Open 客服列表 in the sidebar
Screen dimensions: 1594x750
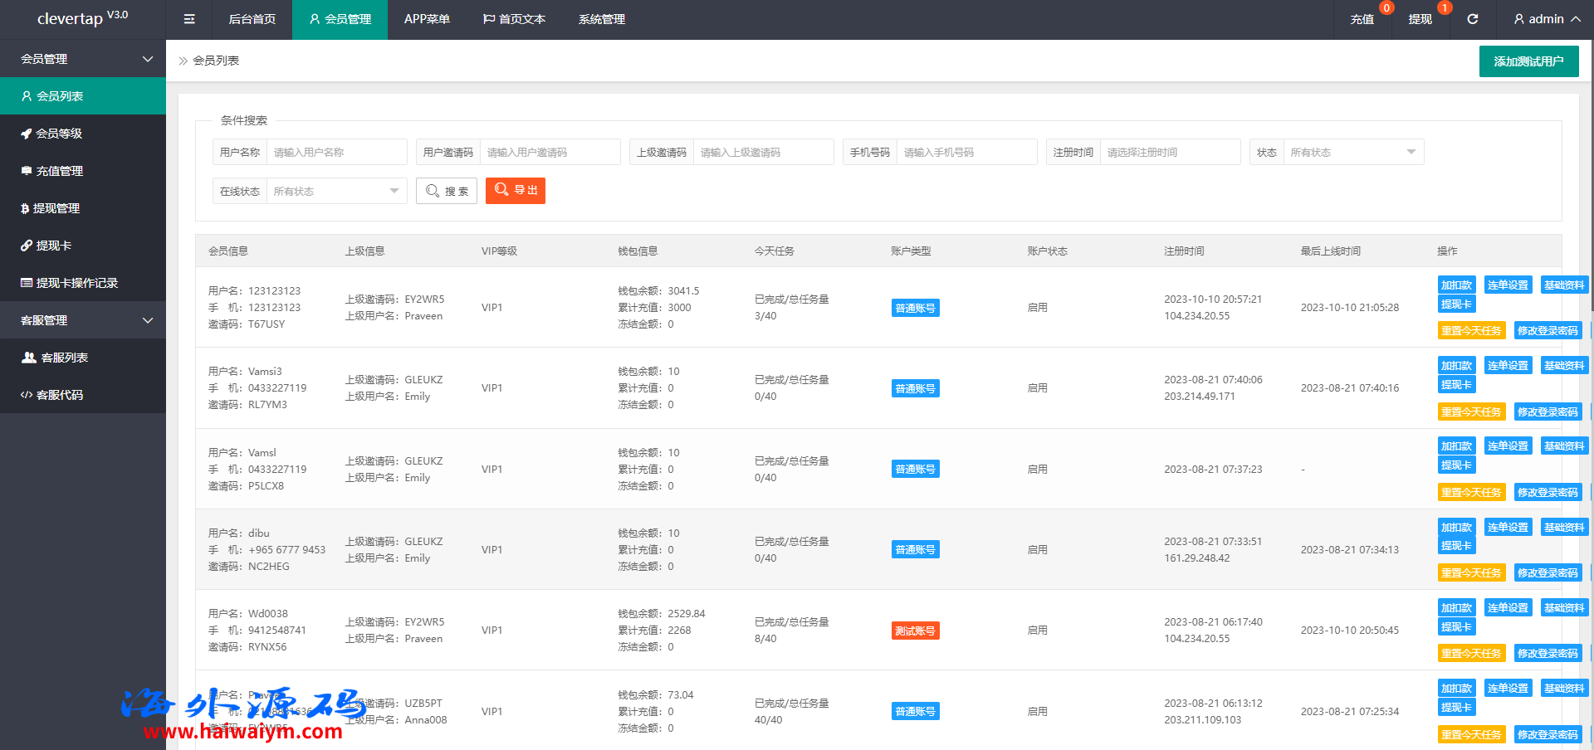[x=64, y=358]
